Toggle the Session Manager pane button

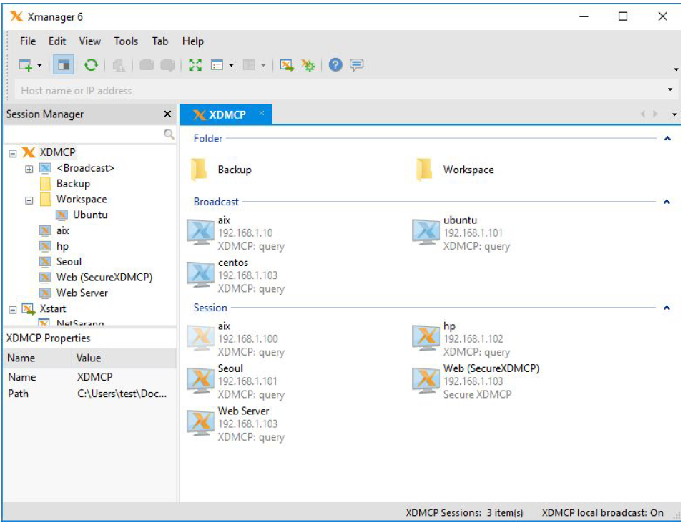[x=63, y=65]
